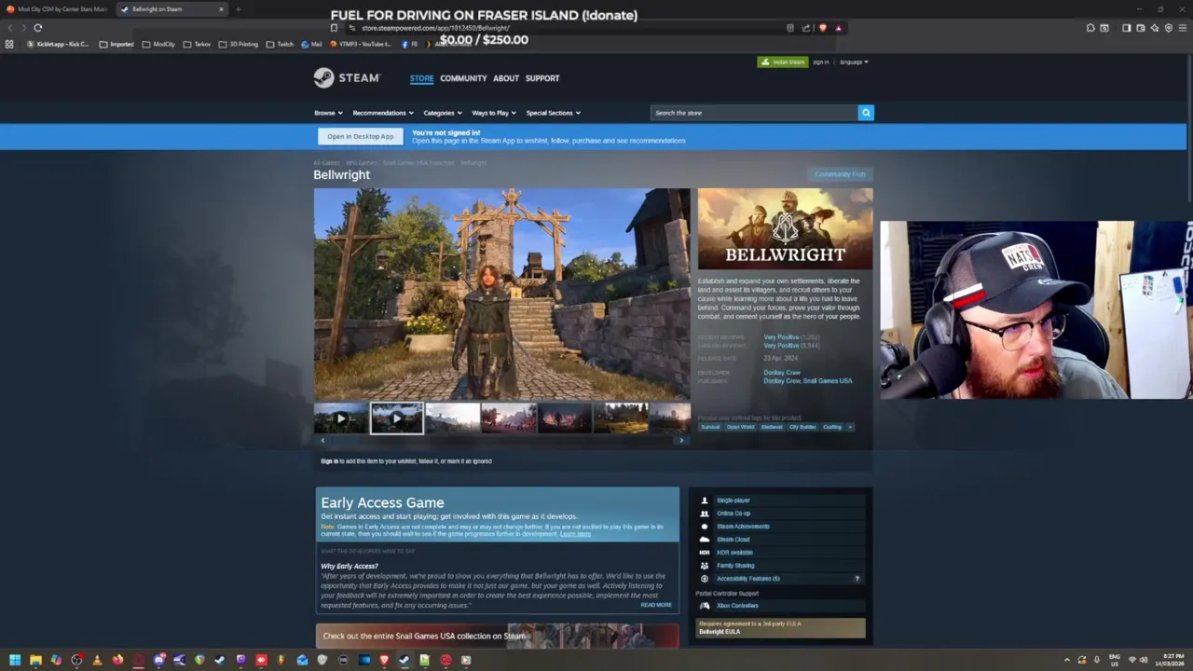Click the sign in link in header
1193x671 pixels.
coord(820,62)
